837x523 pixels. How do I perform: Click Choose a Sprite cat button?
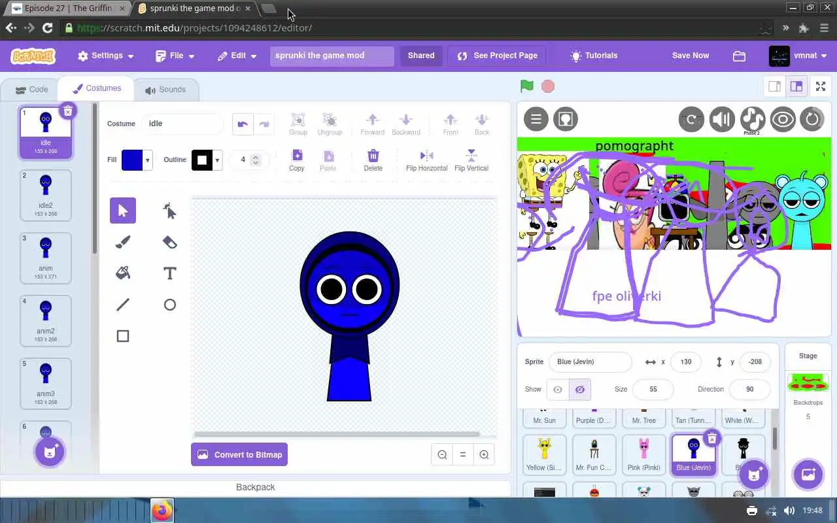pyautogui.click(x=754, y=475)
